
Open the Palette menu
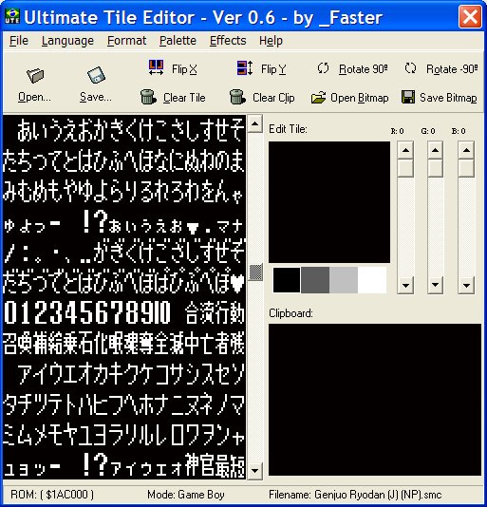tap(178, 41)
